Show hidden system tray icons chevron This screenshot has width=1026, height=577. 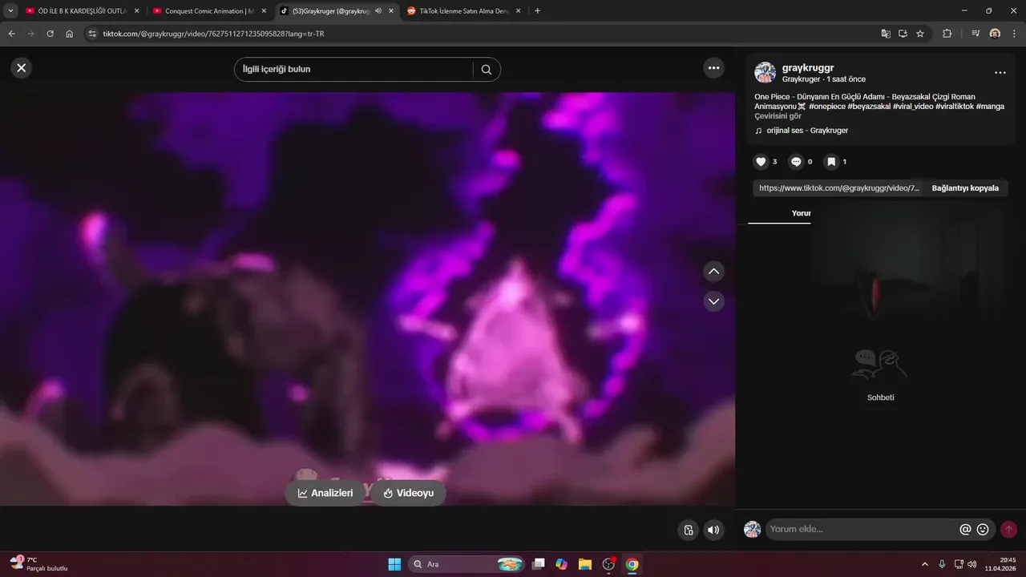coord(924,564)
